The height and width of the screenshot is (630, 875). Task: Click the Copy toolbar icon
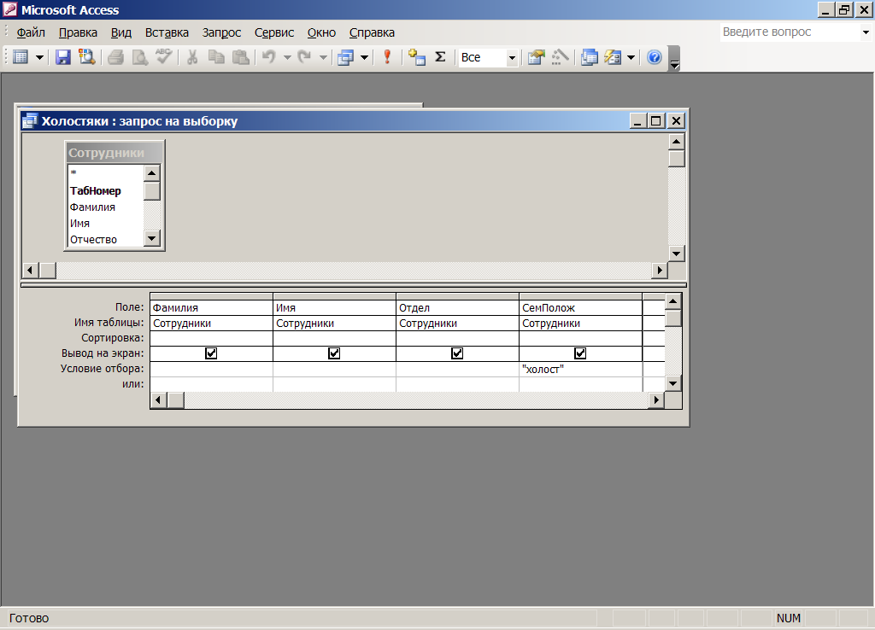point(216,57)
